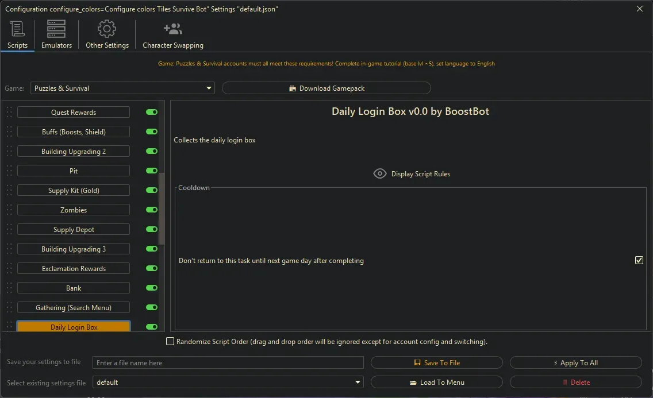Click the briefcase icon on Download Gamepack
Viewport: 653px width, 398px height.
(294, 88)
